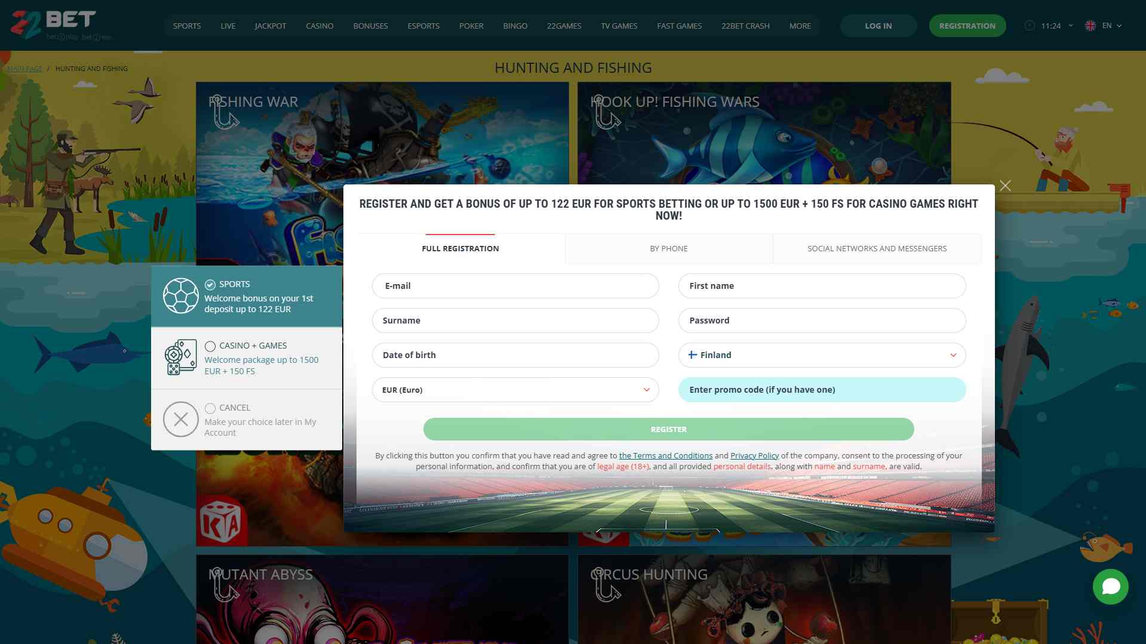This screenshot has height=644, width=1146.
Task: Open the live chat bubble icon
Action: [x=1110, y=587]
